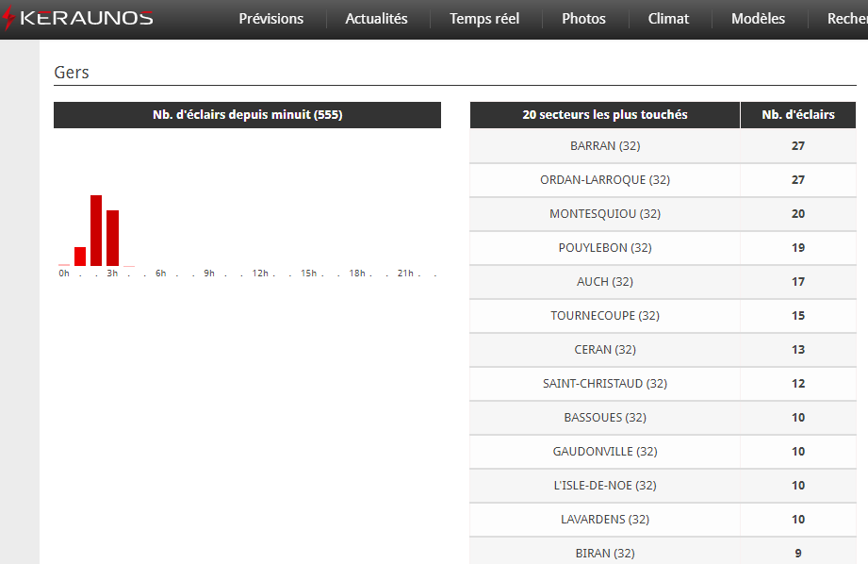Click the 3h red lightning bar
Viewport: 868px width, 564px height.
[x=112, y=238]
